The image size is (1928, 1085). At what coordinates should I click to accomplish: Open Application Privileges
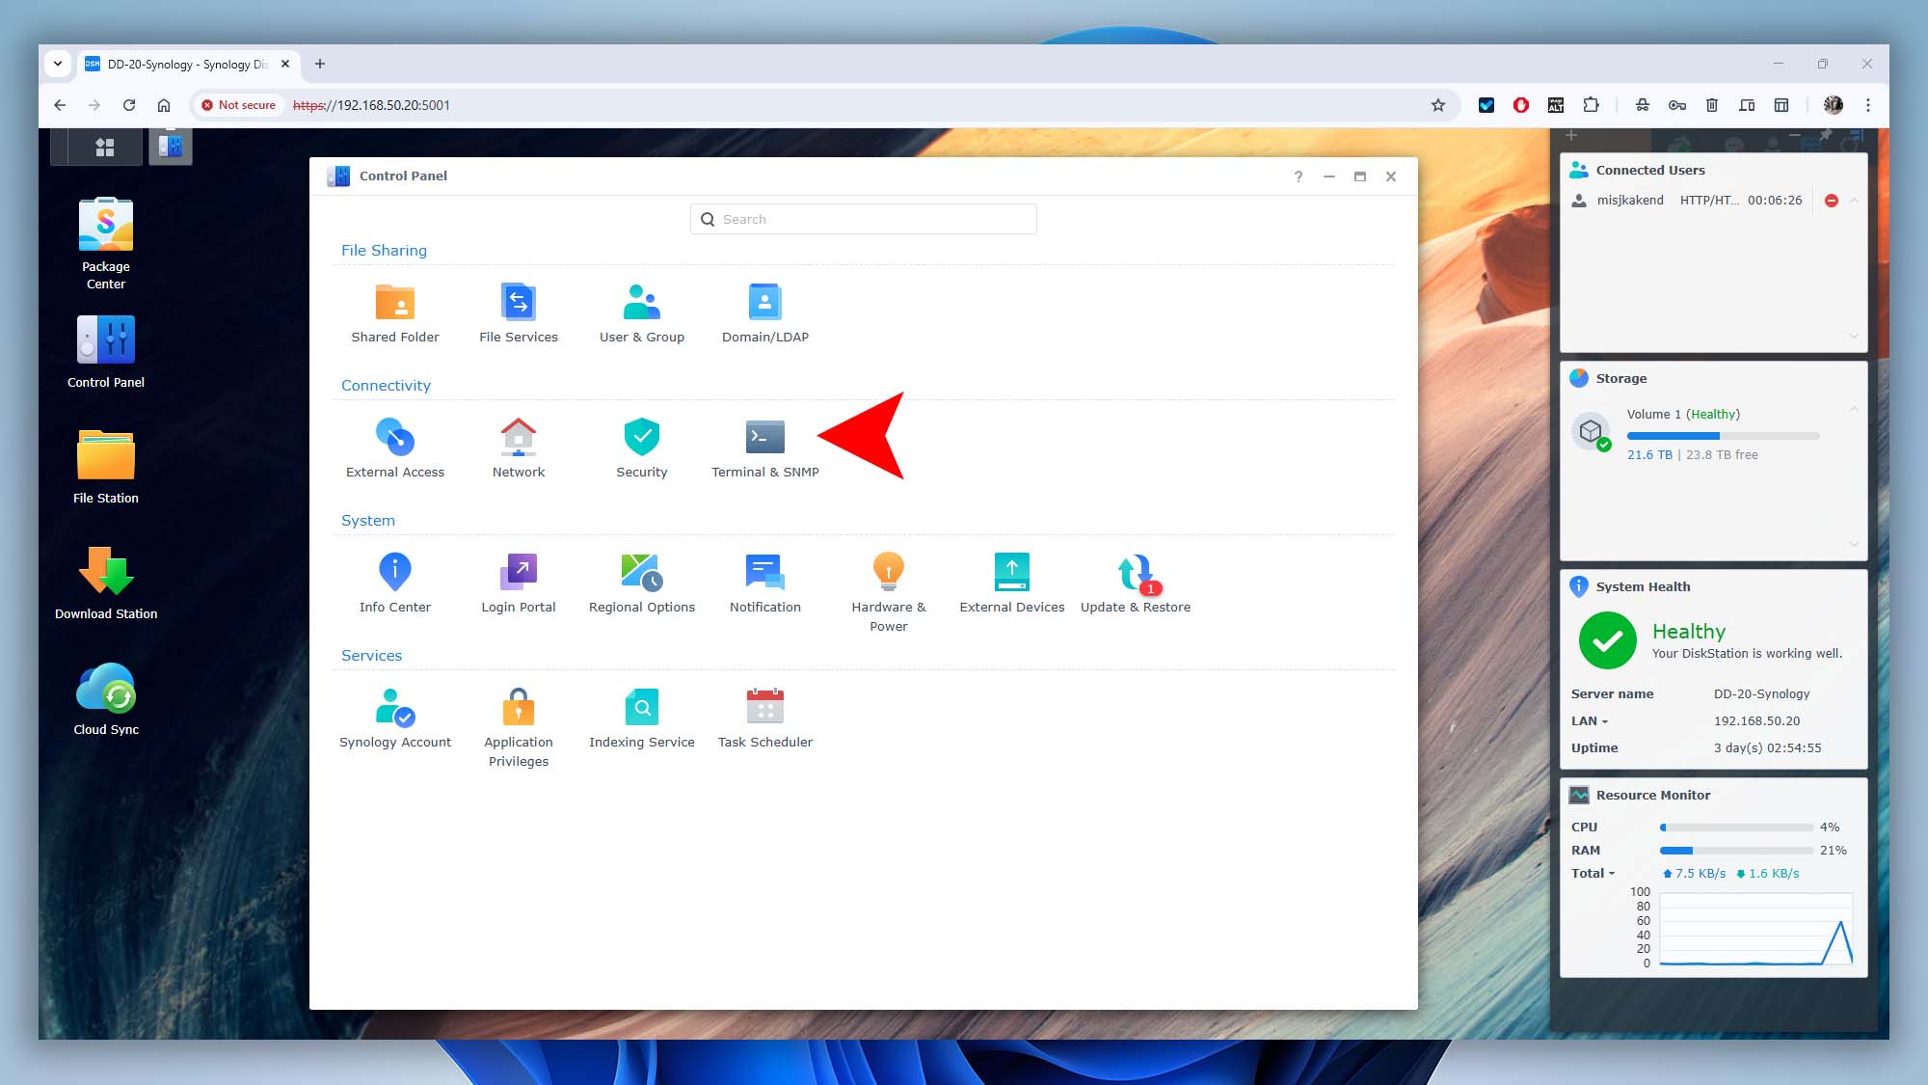[519, 727]
